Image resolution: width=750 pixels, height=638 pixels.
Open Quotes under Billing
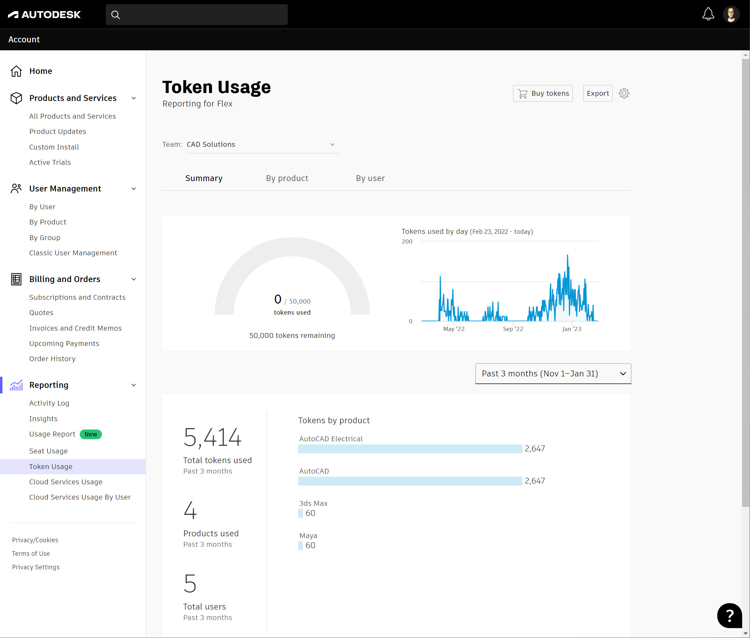click(41, 313)
